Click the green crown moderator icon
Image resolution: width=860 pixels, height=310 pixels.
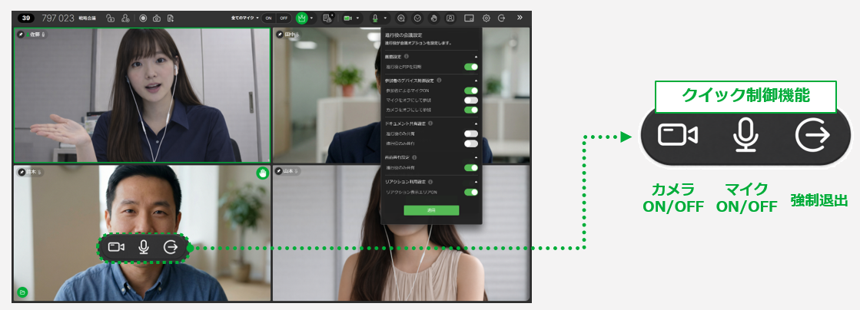[x=301, y=18]
